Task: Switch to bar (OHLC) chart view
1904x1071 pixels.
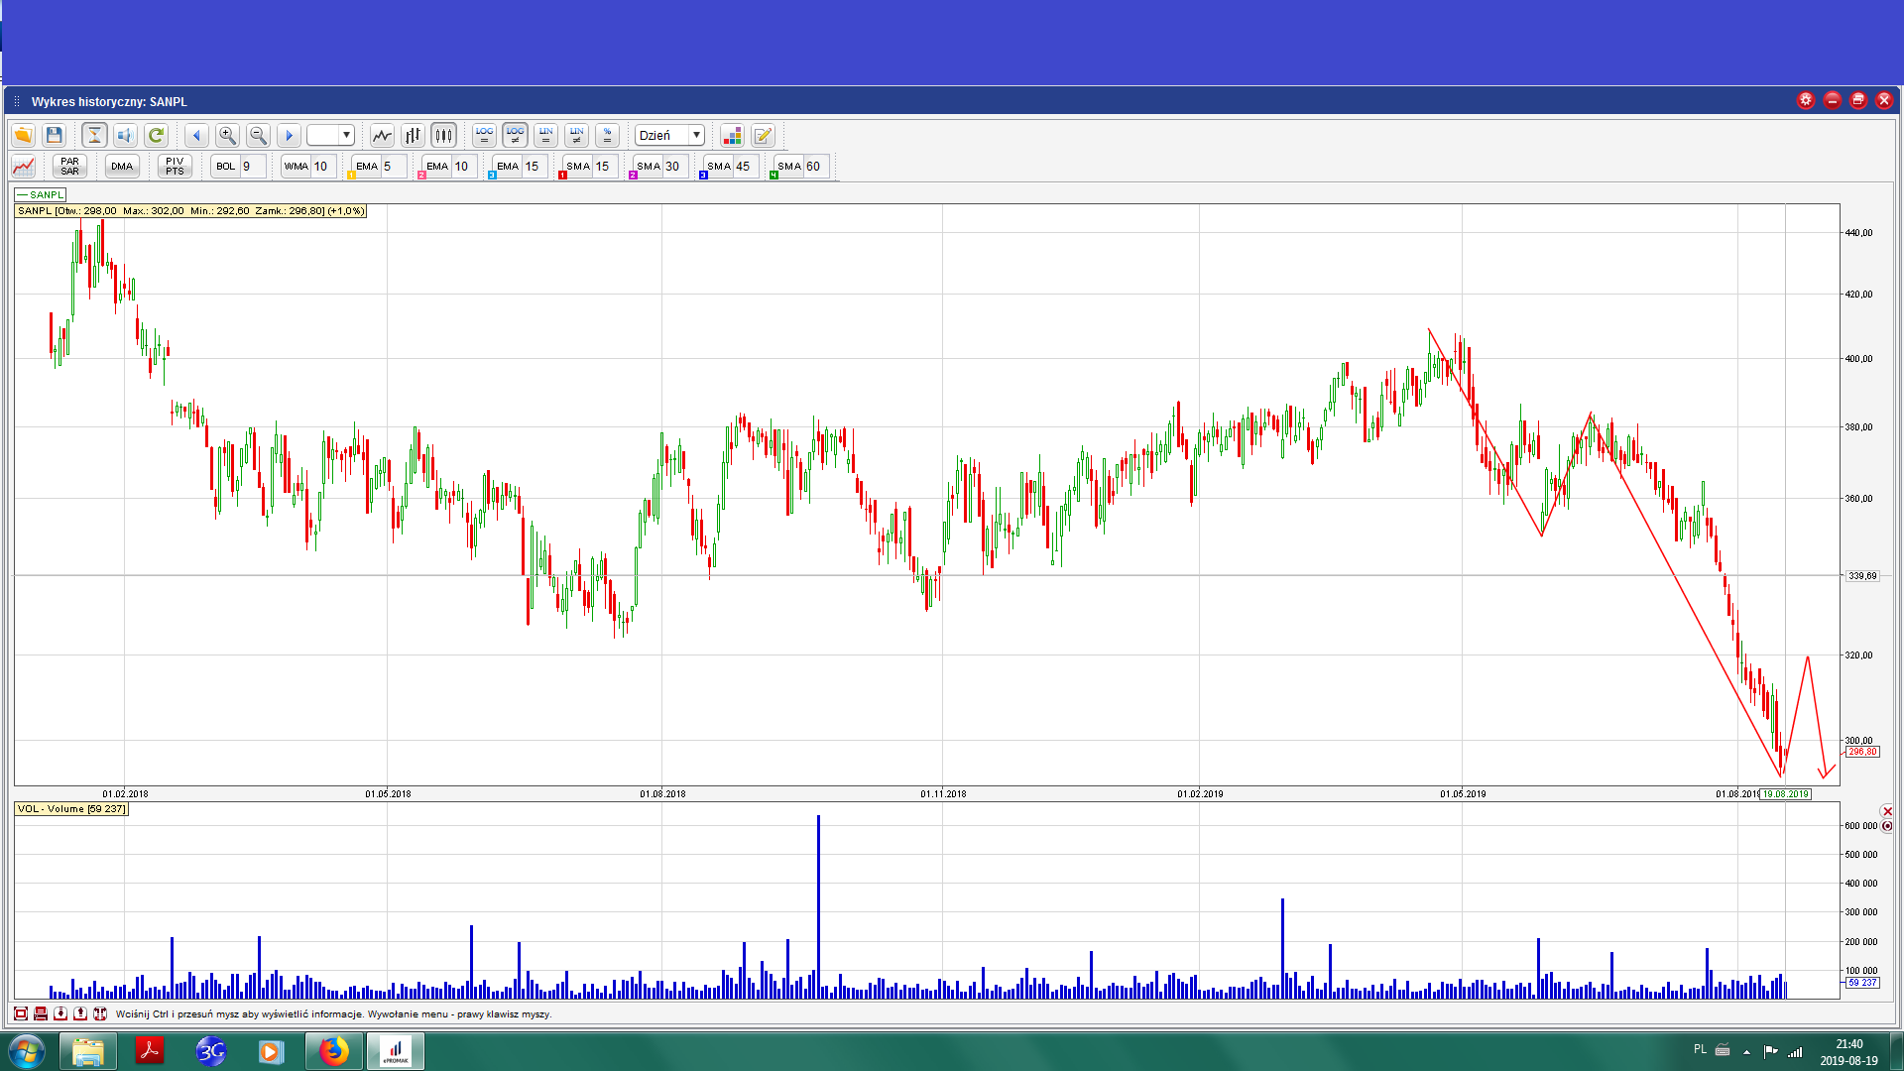Action: 413,135
